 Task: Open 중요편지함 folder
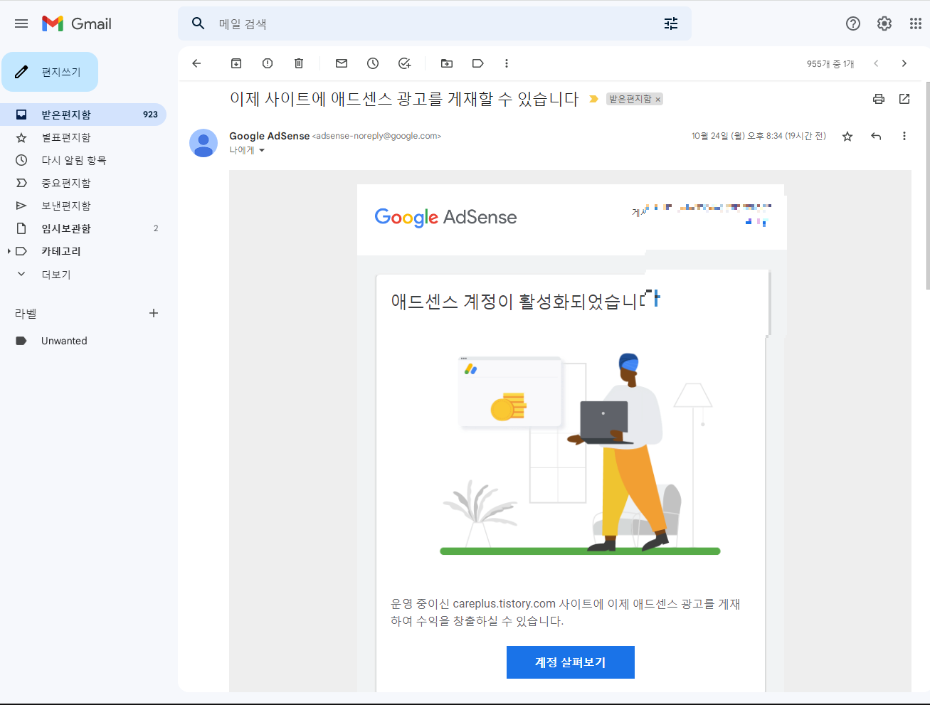[83, 183]
